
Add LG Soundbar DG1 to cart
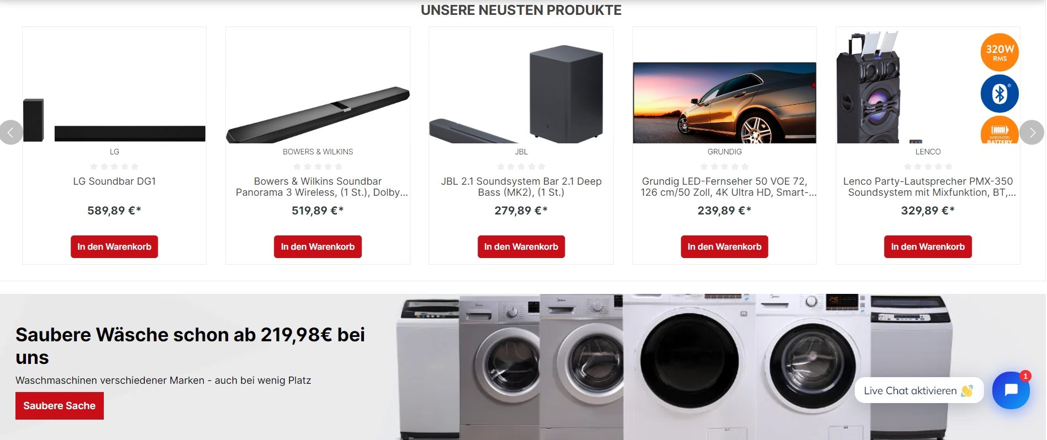click(x=114, y=246)
